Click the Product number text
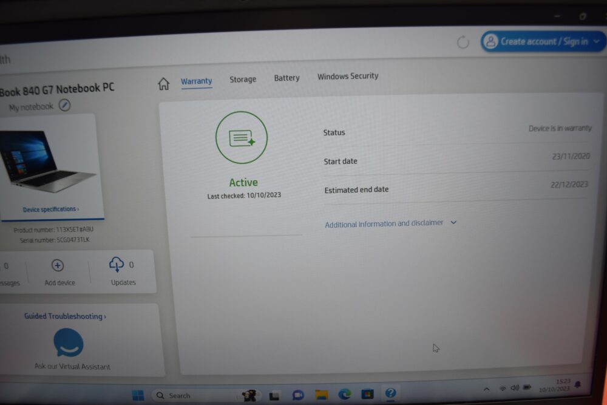This screenshot has width=607, height=405. (x=53, y=230)
